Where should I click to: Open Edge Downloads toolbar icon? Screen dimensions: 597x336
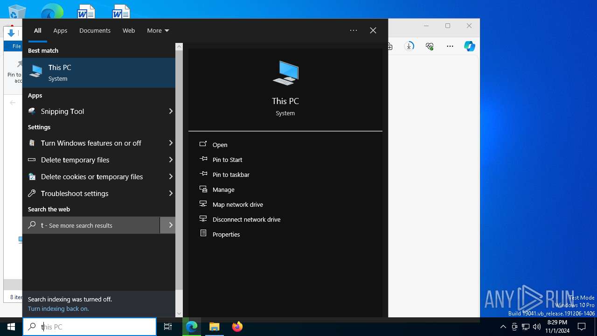coord(410,46)
